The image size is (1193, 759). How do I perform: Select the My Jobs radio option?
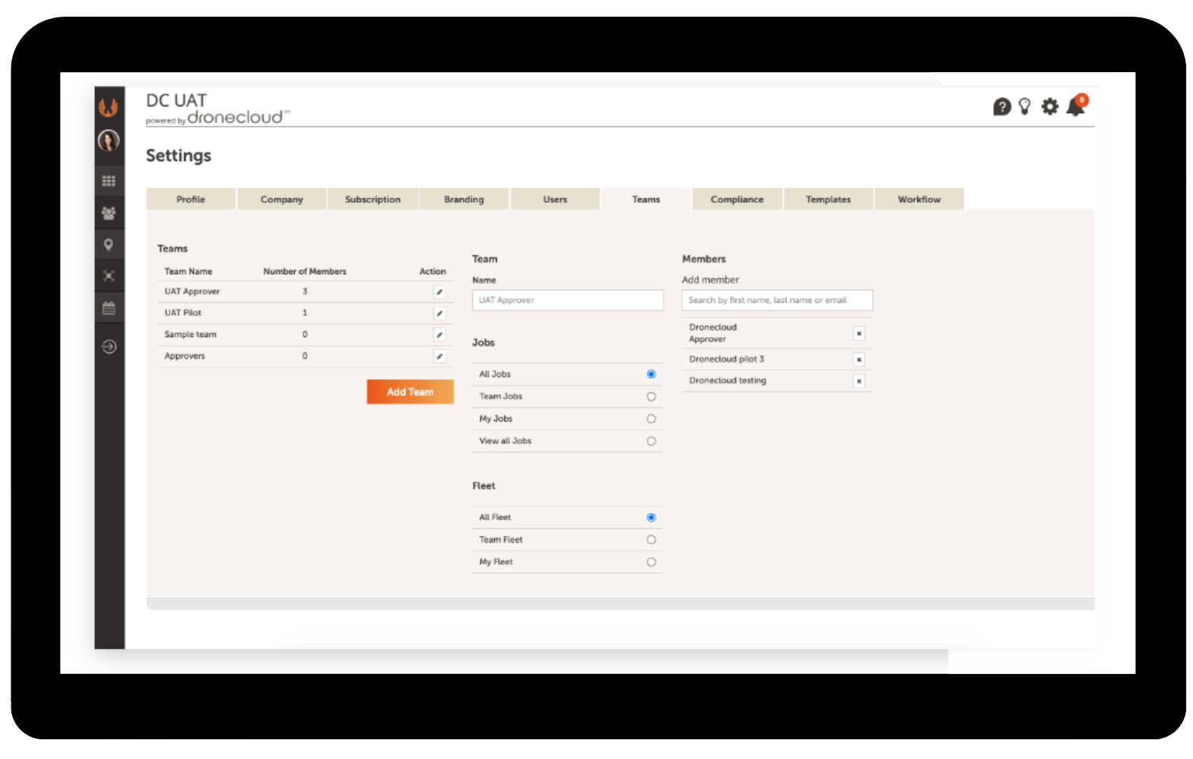coord(651,419)
